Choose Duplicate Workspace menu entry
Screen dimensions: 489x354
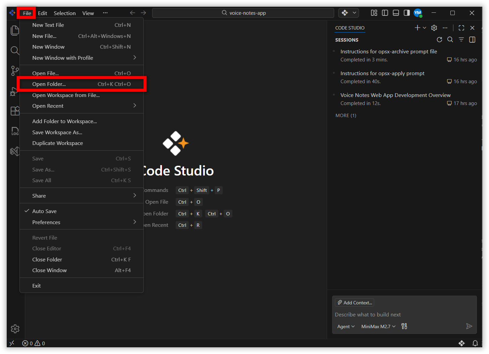[x=82, y=143]
